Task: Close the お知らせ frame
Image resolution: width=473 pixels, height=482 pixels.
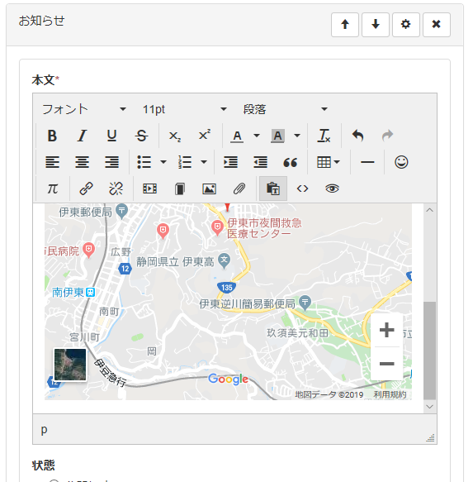Action: point(436,25)
